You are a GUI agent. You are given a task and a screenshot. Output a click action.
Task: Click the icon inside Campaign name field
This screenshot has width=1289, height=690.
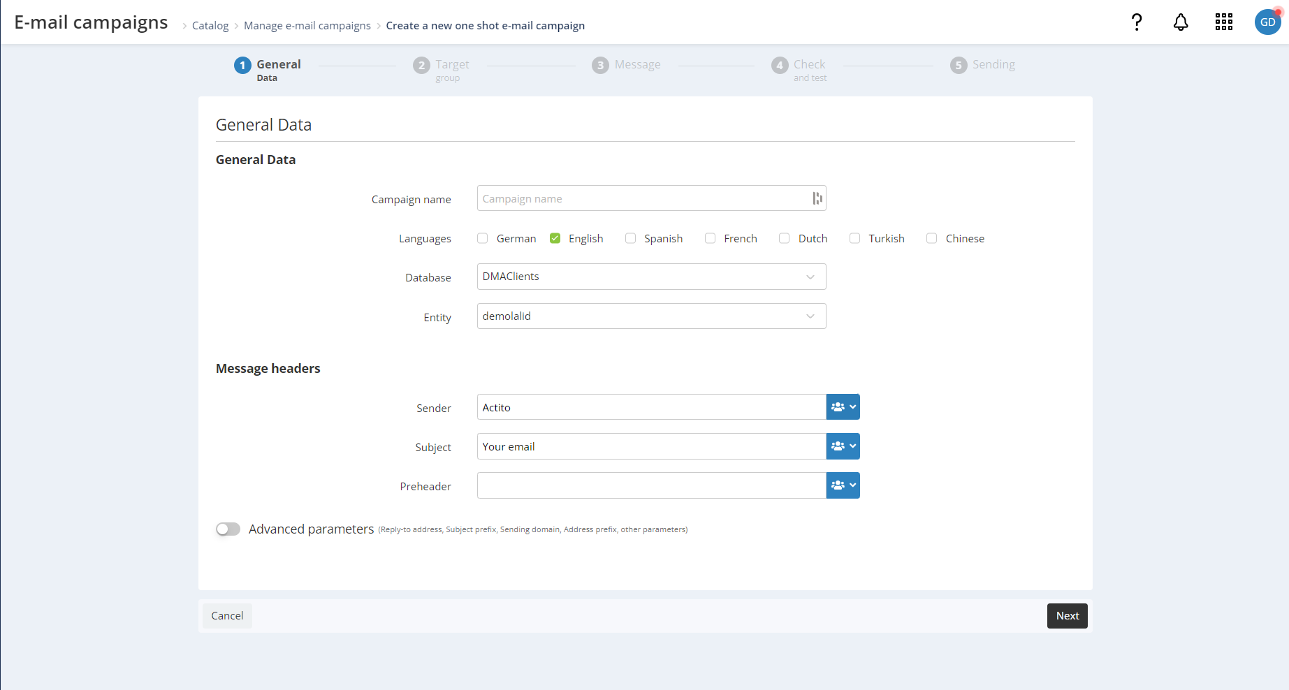817,198
